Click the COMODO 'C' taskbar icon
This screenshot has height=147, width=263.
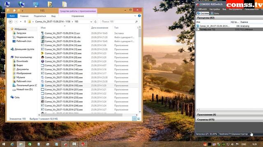pyautogui.click(x=74, y=144)
